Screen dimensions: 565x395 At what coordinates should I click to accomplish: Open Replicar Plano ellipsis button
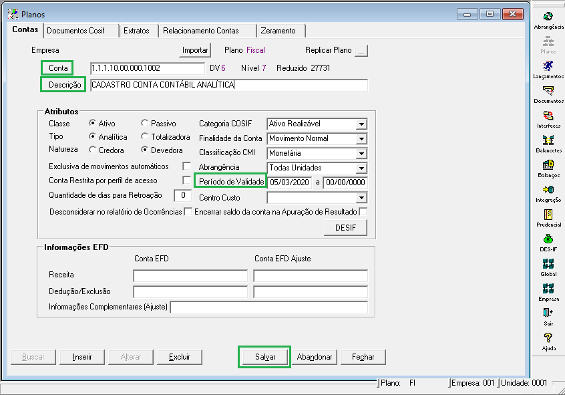click(x=361, y=51)
